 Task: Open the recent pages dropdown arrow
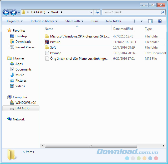click(x=19, y=12)
